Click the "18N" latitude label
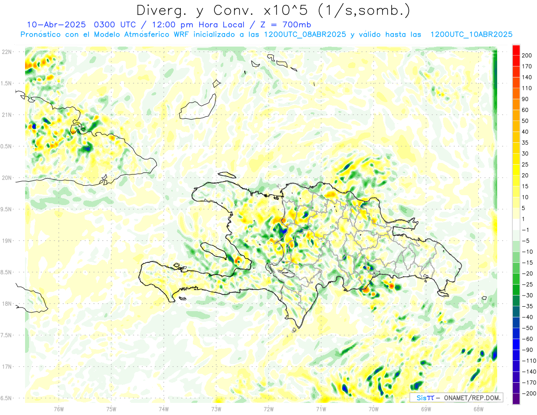 click(6, 304)
